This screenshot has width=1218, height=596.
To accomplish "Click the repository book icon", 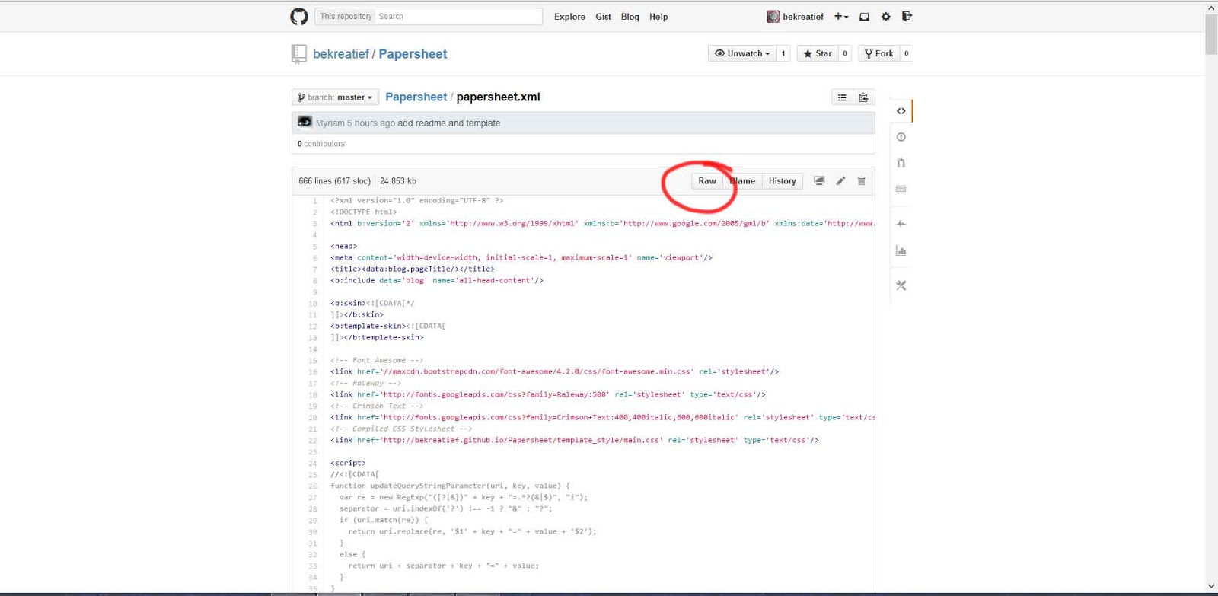I will pos(298,54).
